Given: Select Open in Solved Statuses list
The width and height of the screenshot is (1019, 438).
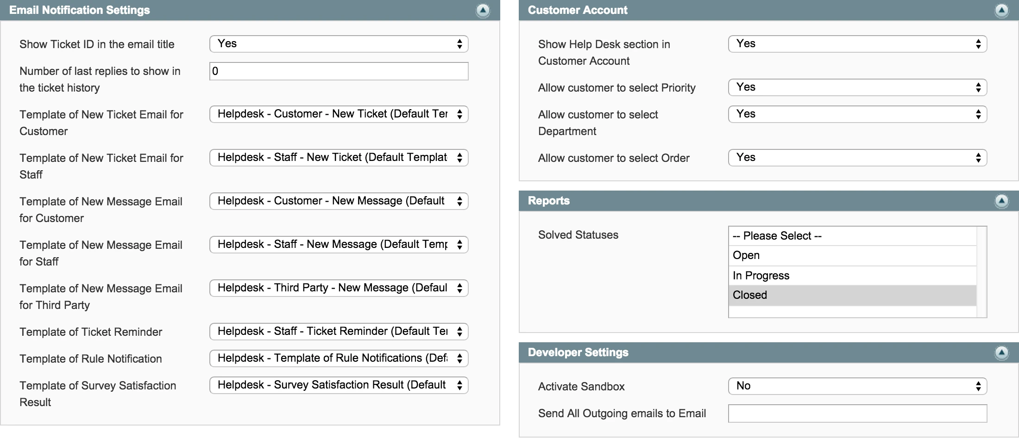Looking at the screenshot, I should pyautogui.click(x=852, y=255).
